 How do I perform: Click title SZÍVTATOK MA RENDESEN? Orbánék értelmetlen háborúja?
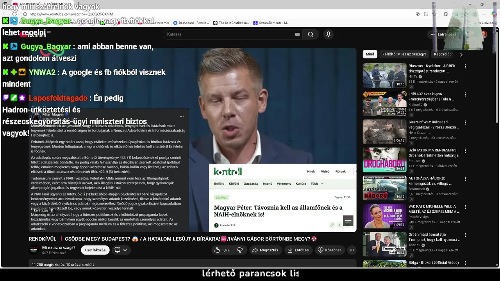[434, 153]
